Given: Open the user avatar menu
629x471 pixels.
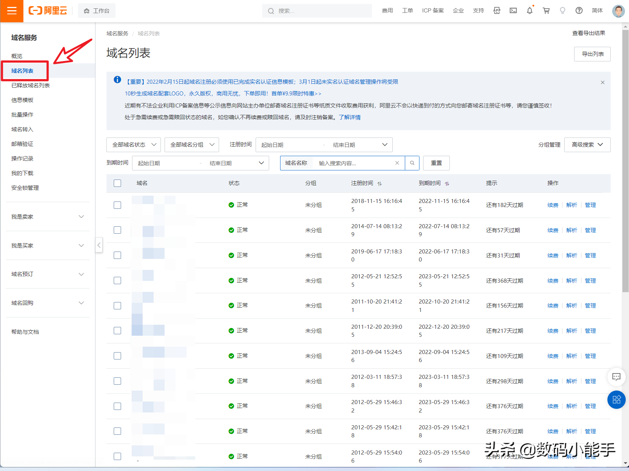Looking at the screenshot, I should 618,11.
